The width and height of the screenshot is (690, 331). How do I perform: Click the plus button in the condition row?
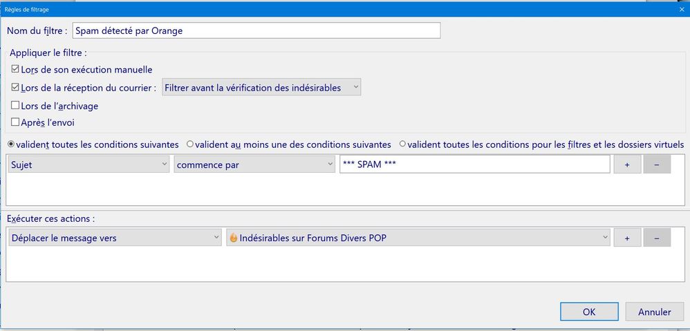(x=627, y=164)
